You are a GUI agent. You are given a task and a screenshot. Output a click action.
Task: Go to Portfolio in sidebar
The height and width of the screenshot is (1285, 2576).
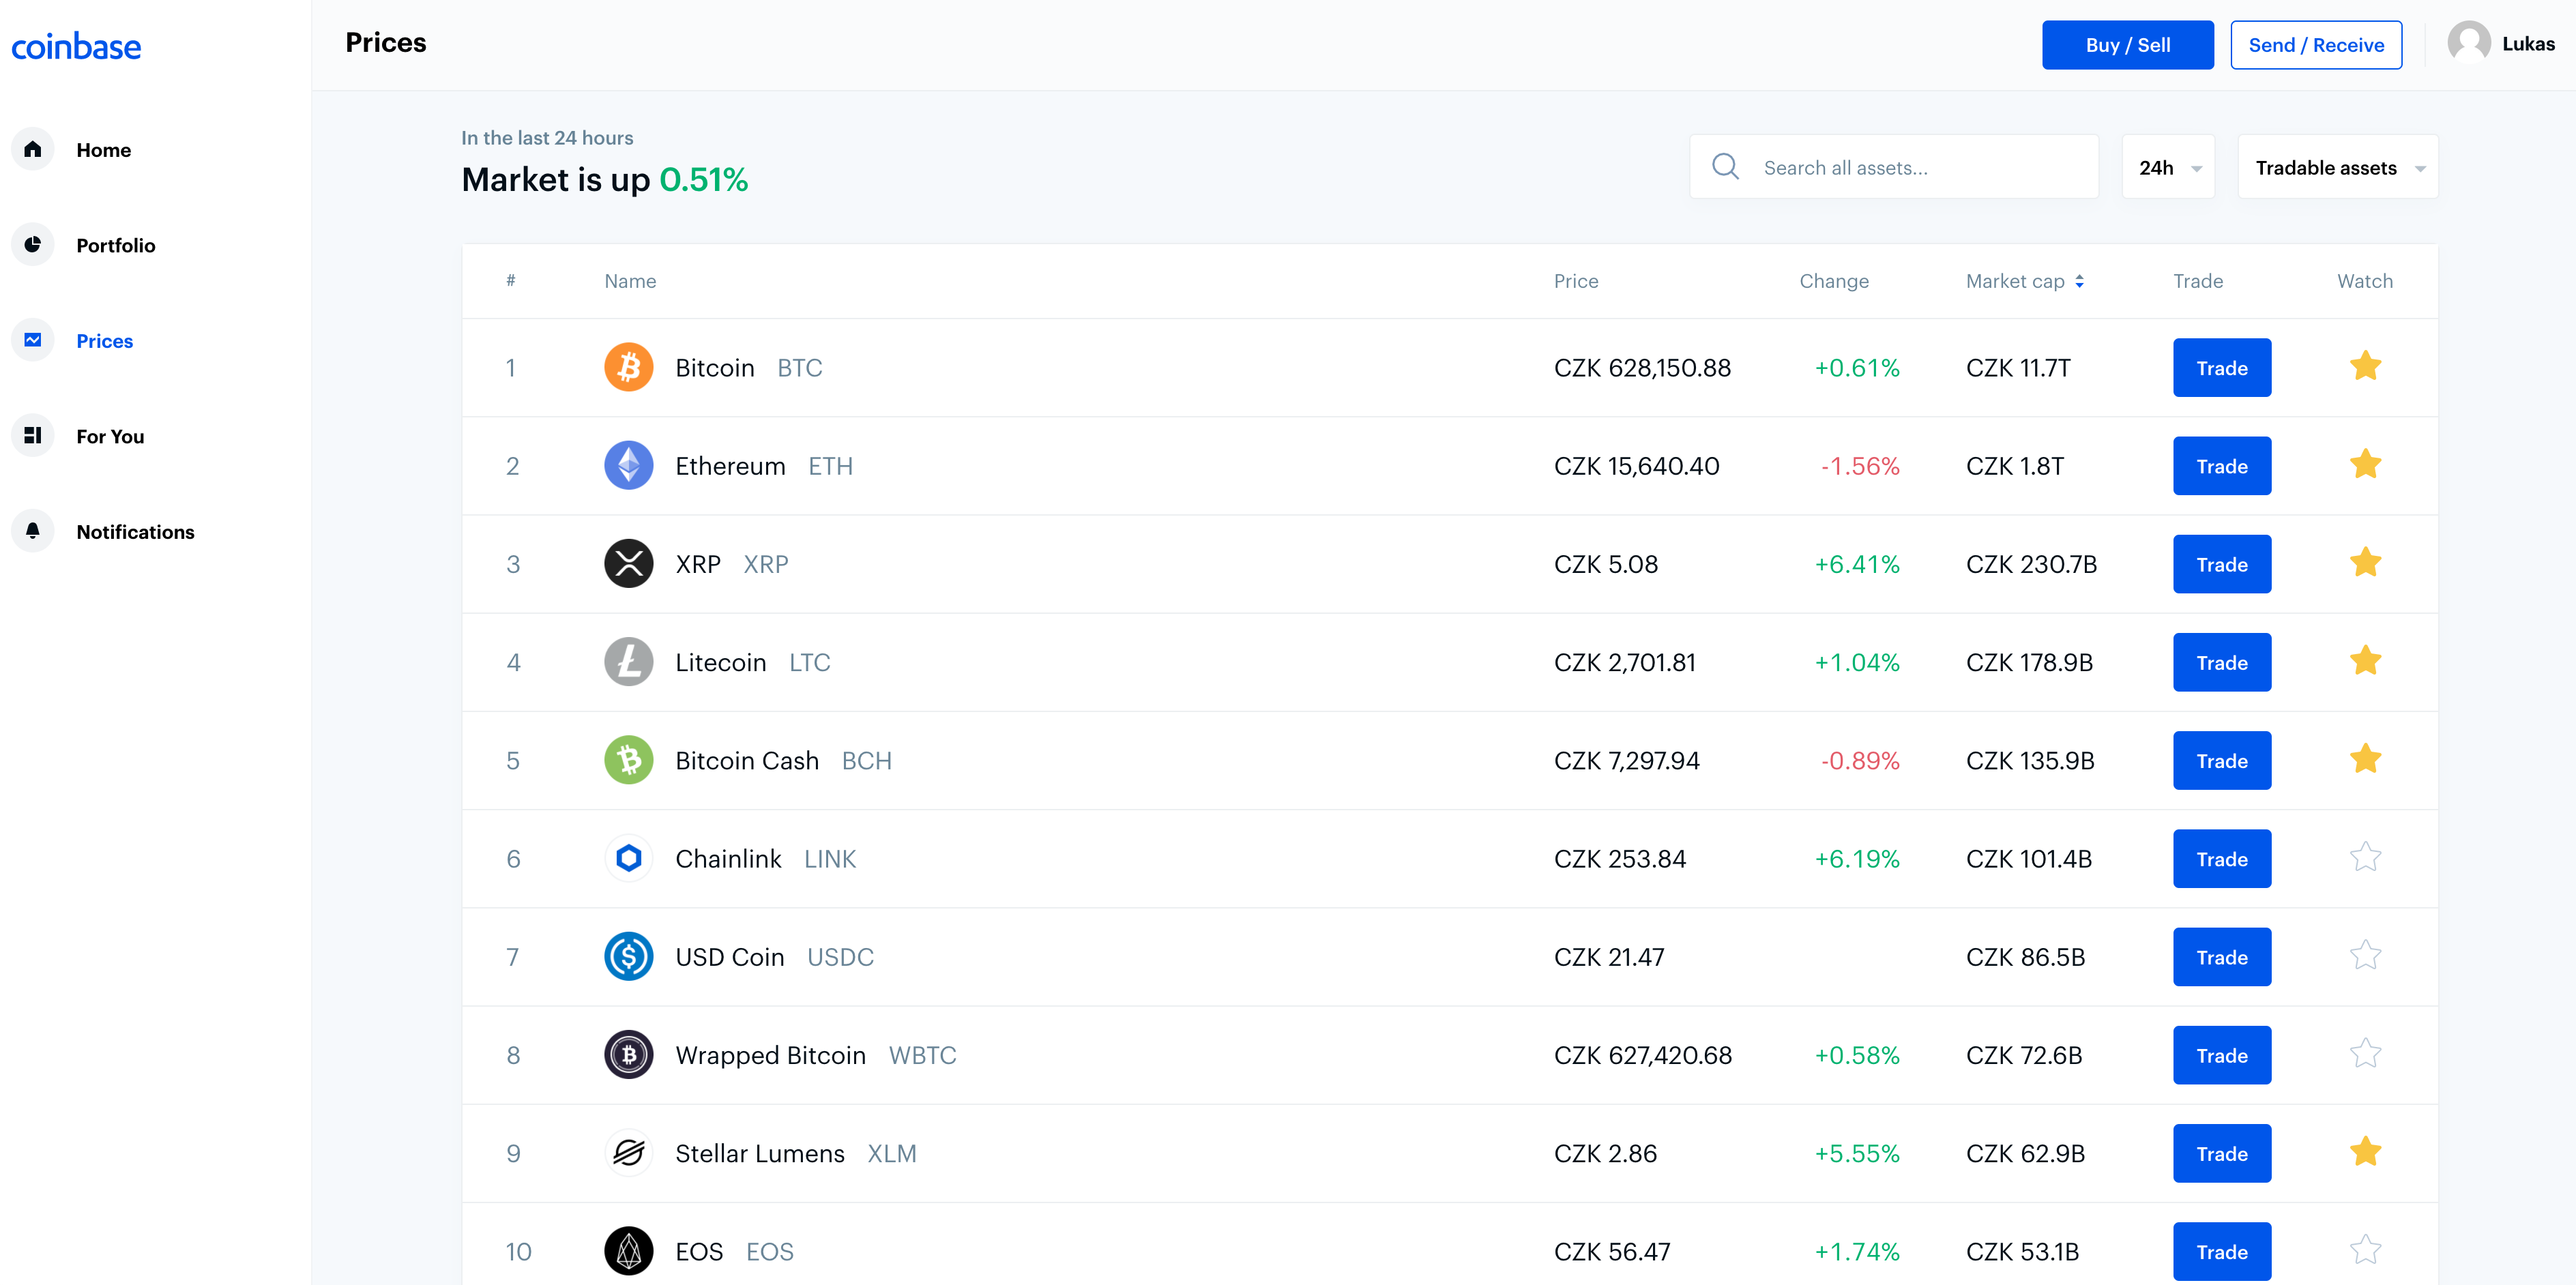pos(115,246)
